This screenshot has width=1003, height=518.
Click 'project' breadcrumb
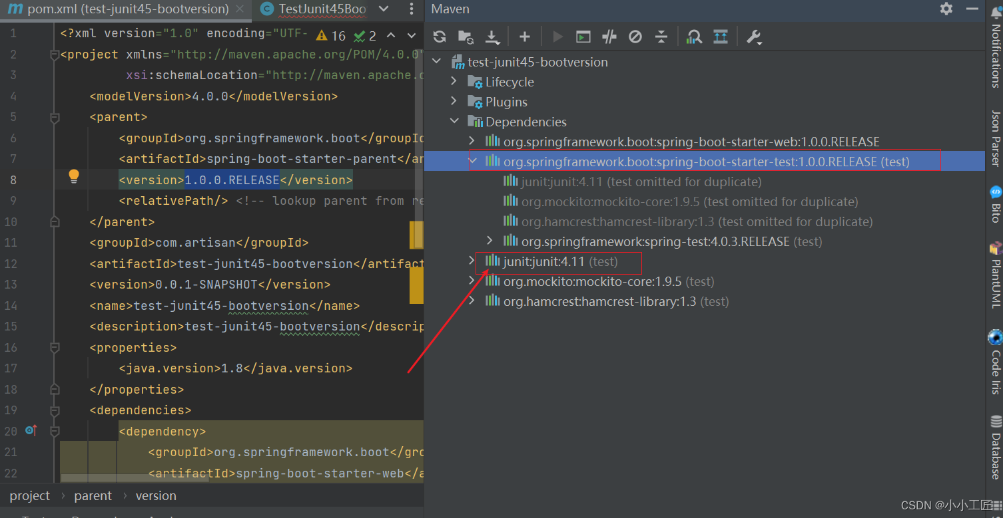point(29,496)
